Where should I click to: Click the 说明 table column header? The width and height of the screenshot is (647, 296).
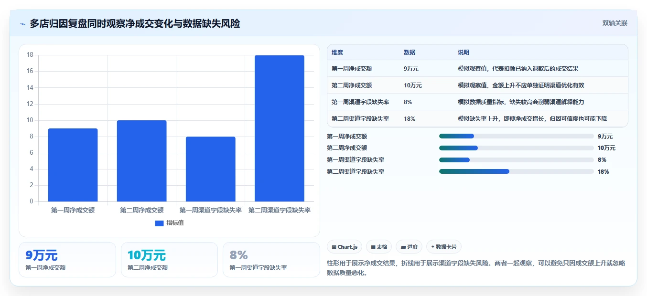coord(464,53)
